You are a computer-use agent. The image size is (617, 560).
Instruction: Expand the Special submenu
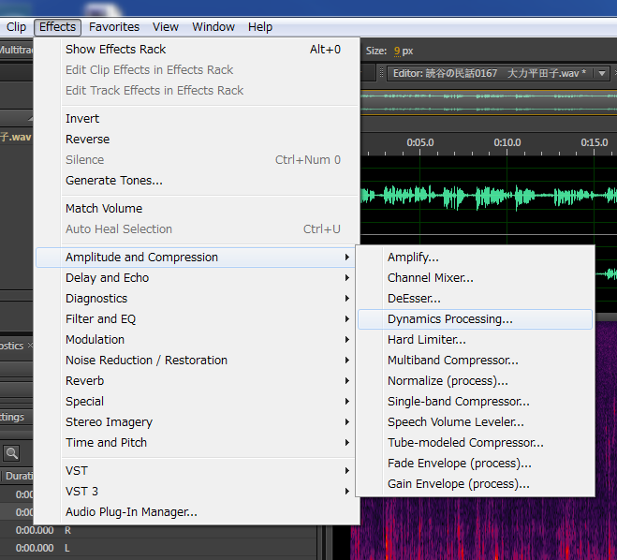tap(196, 402)
